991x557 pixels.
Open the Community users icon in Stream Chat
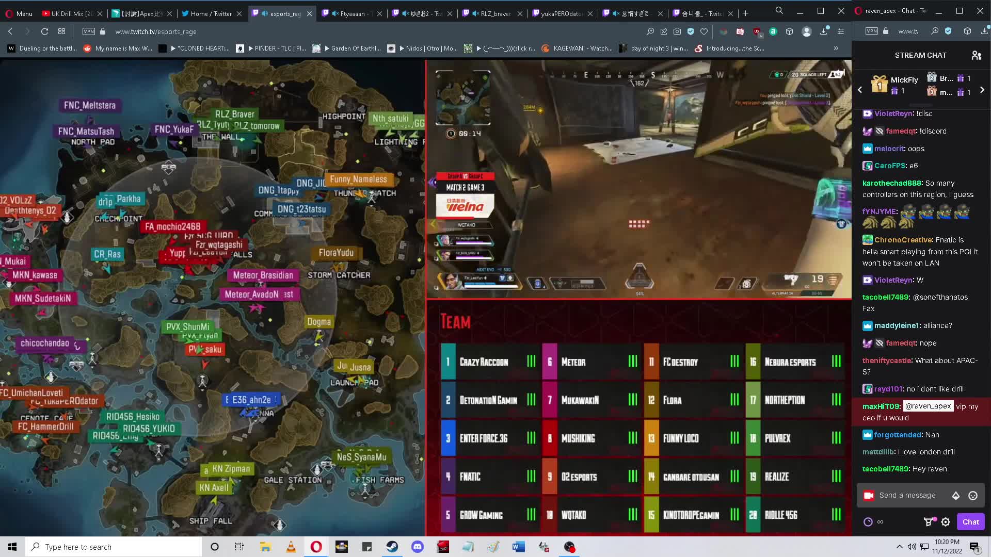tap(976, 55)
